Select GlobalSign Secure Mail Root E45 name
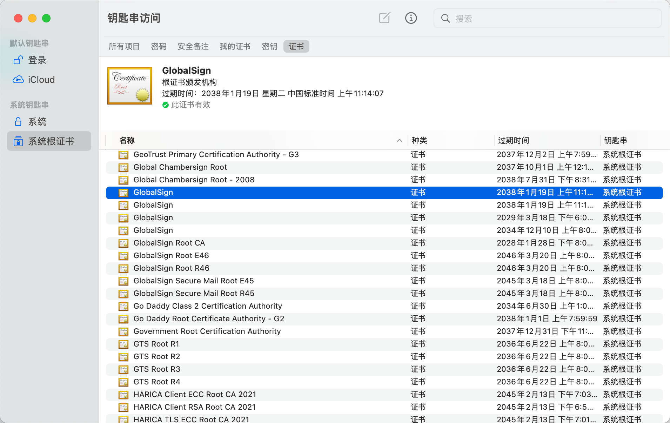The height and width of the screenshot is (423, 670). pos(194,281)
